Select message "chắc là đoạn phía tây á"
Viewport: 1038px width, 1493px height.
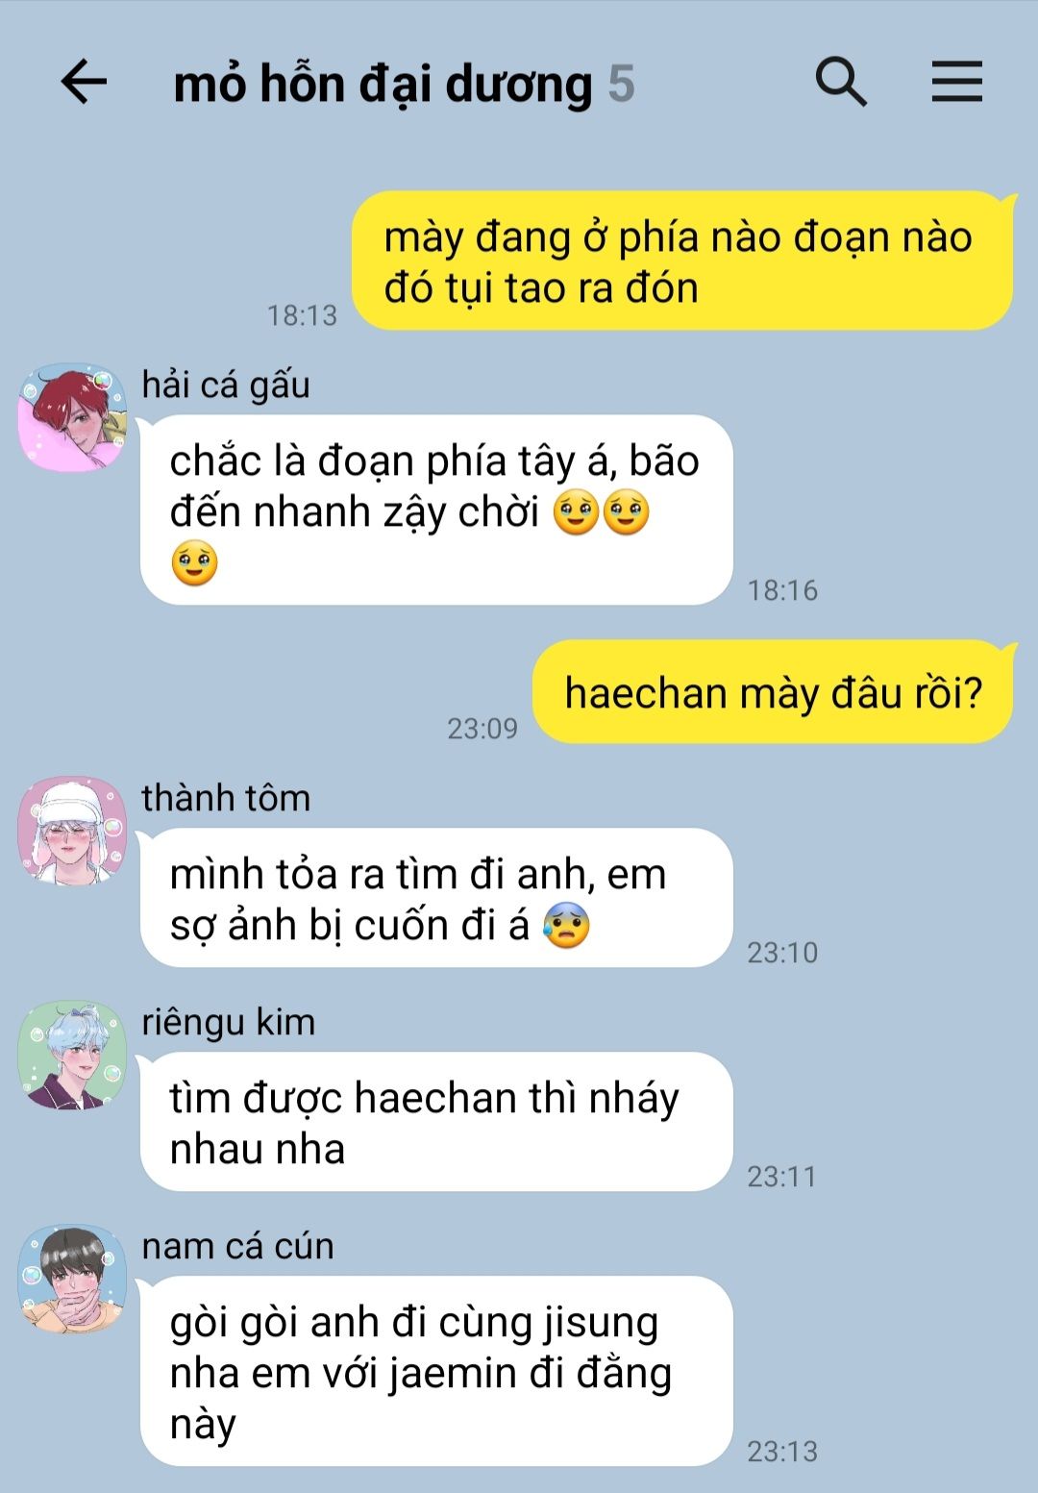pyautogui.click(x=436, y=510)
